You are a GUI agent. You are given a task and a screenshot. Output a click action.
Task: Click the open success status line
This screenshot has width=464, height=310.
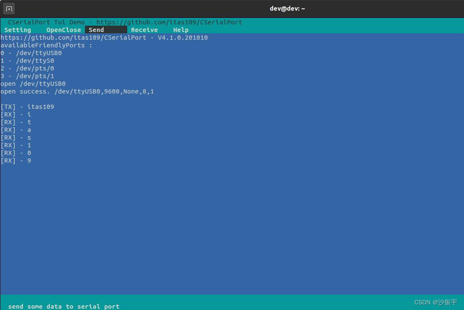coord(77,91)
